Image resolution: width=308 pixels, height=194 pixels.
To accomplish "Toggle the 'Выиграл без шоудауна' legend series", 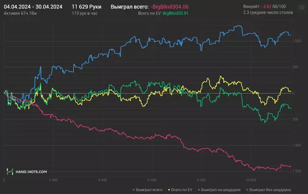I will [268, 190].
